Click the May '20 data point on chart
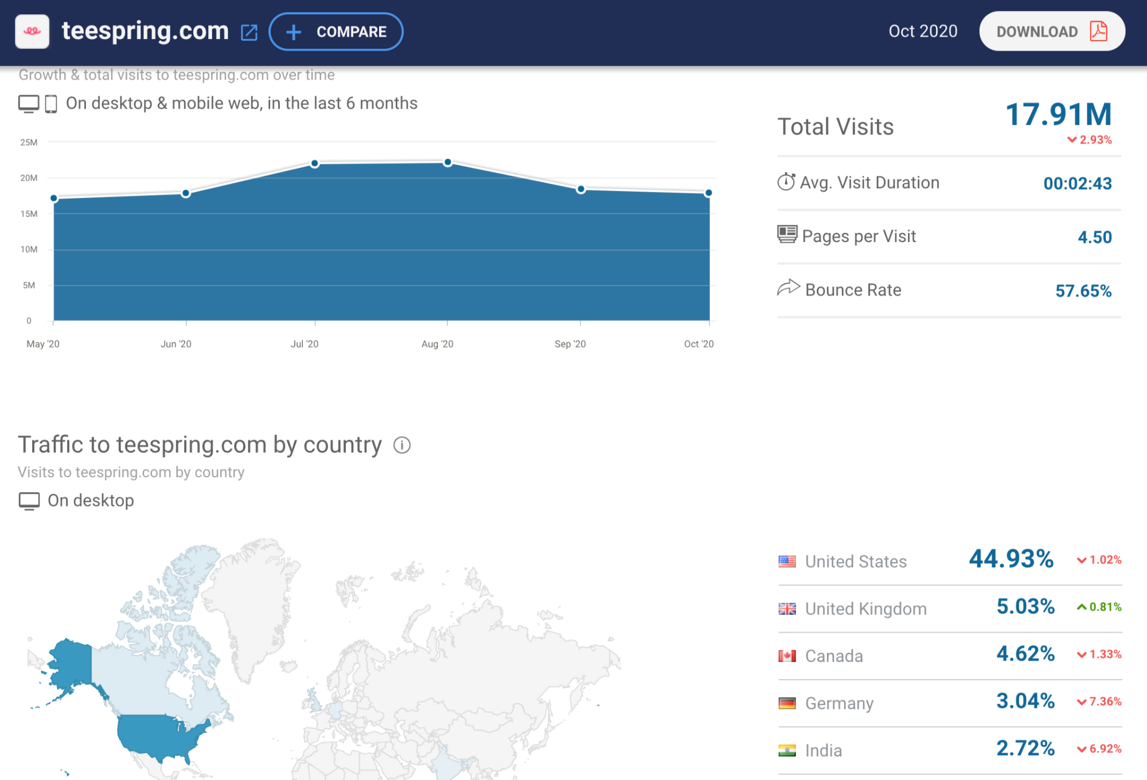This screenshot has height=780, width=1147. [54, 198]
